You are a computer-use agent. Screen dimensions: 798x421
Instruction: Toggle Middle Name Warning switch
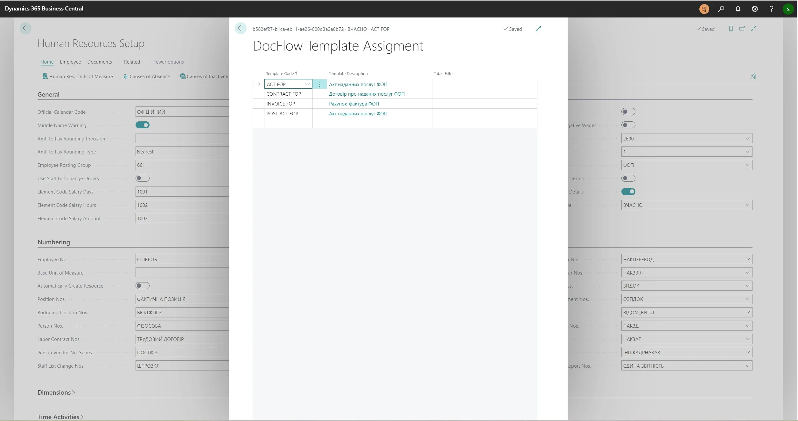click(143, 125)
